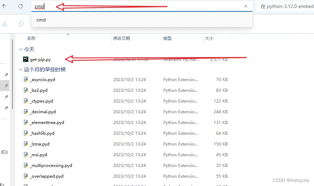The image size is (314, 186).
Task: Select the get-pip.py PyCharm file icon
Action: tap(26, 59)
